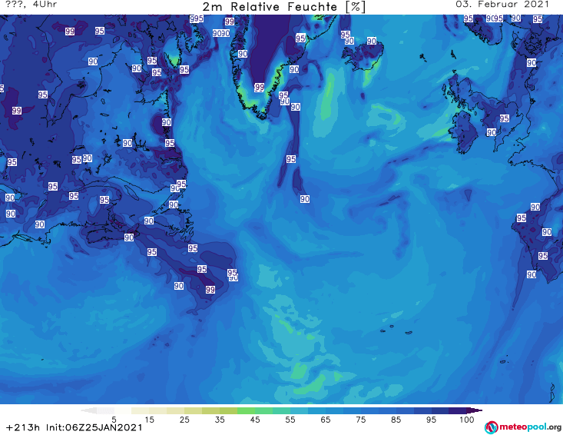Click the '99' contour label on southern Greenland
Viewport: 563px width, 435px height.
coord(260,87)
